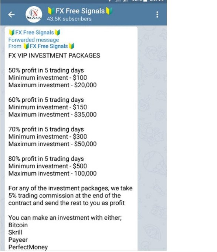Viewport: 217px width, 252px height.
Task: Open the message sender name FX Free Signals
Action: pos(34,32)
